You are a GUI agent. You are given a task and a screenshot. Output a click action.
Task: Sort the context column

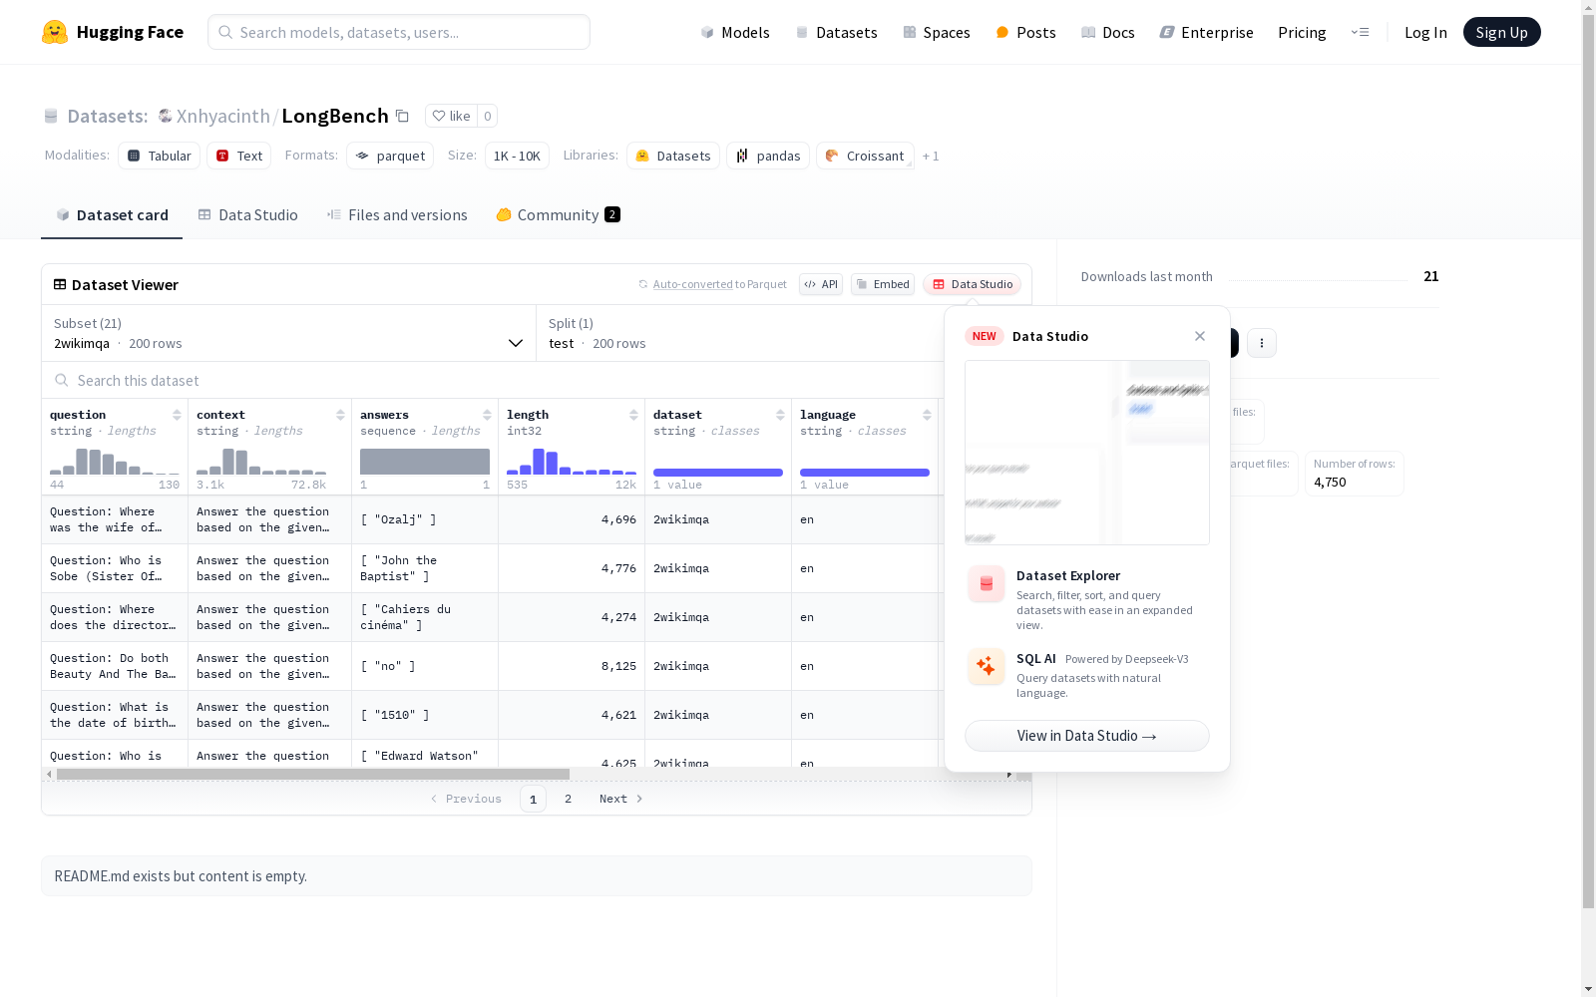point(340,415)
